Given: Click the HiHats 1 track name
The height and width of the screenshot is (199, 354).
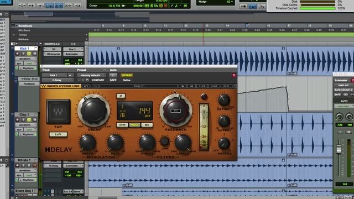Looking at the screenshot, I should tap(24, 160).
